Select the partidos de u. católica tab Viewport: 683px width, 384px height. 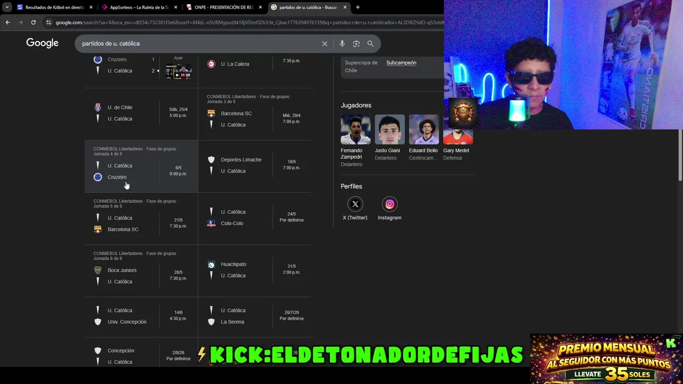point(308,7)
